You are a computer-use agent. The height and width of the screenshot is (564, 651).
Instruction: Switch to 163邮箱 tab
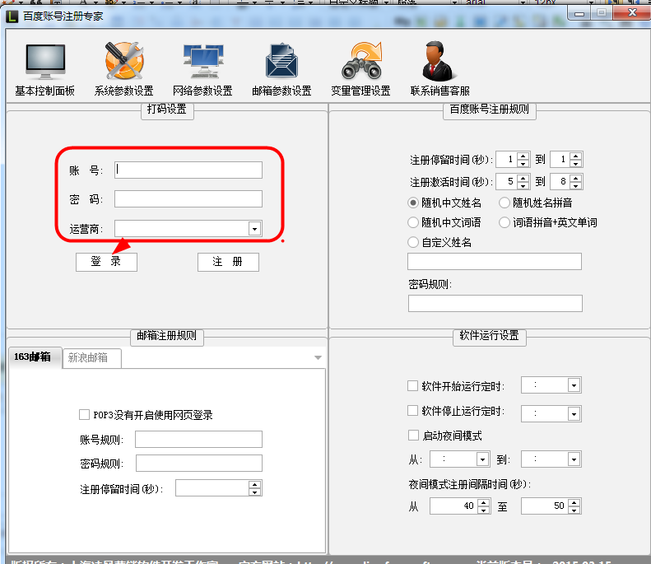point(35,357)
